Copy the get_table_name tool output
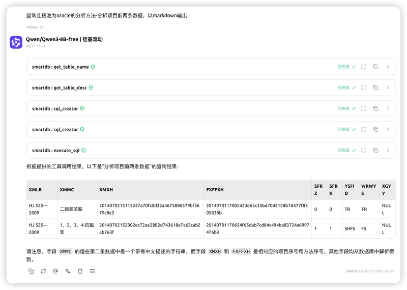Image resolution: width=407 pixels, height=290 pixels. click(x=375, y=67)
